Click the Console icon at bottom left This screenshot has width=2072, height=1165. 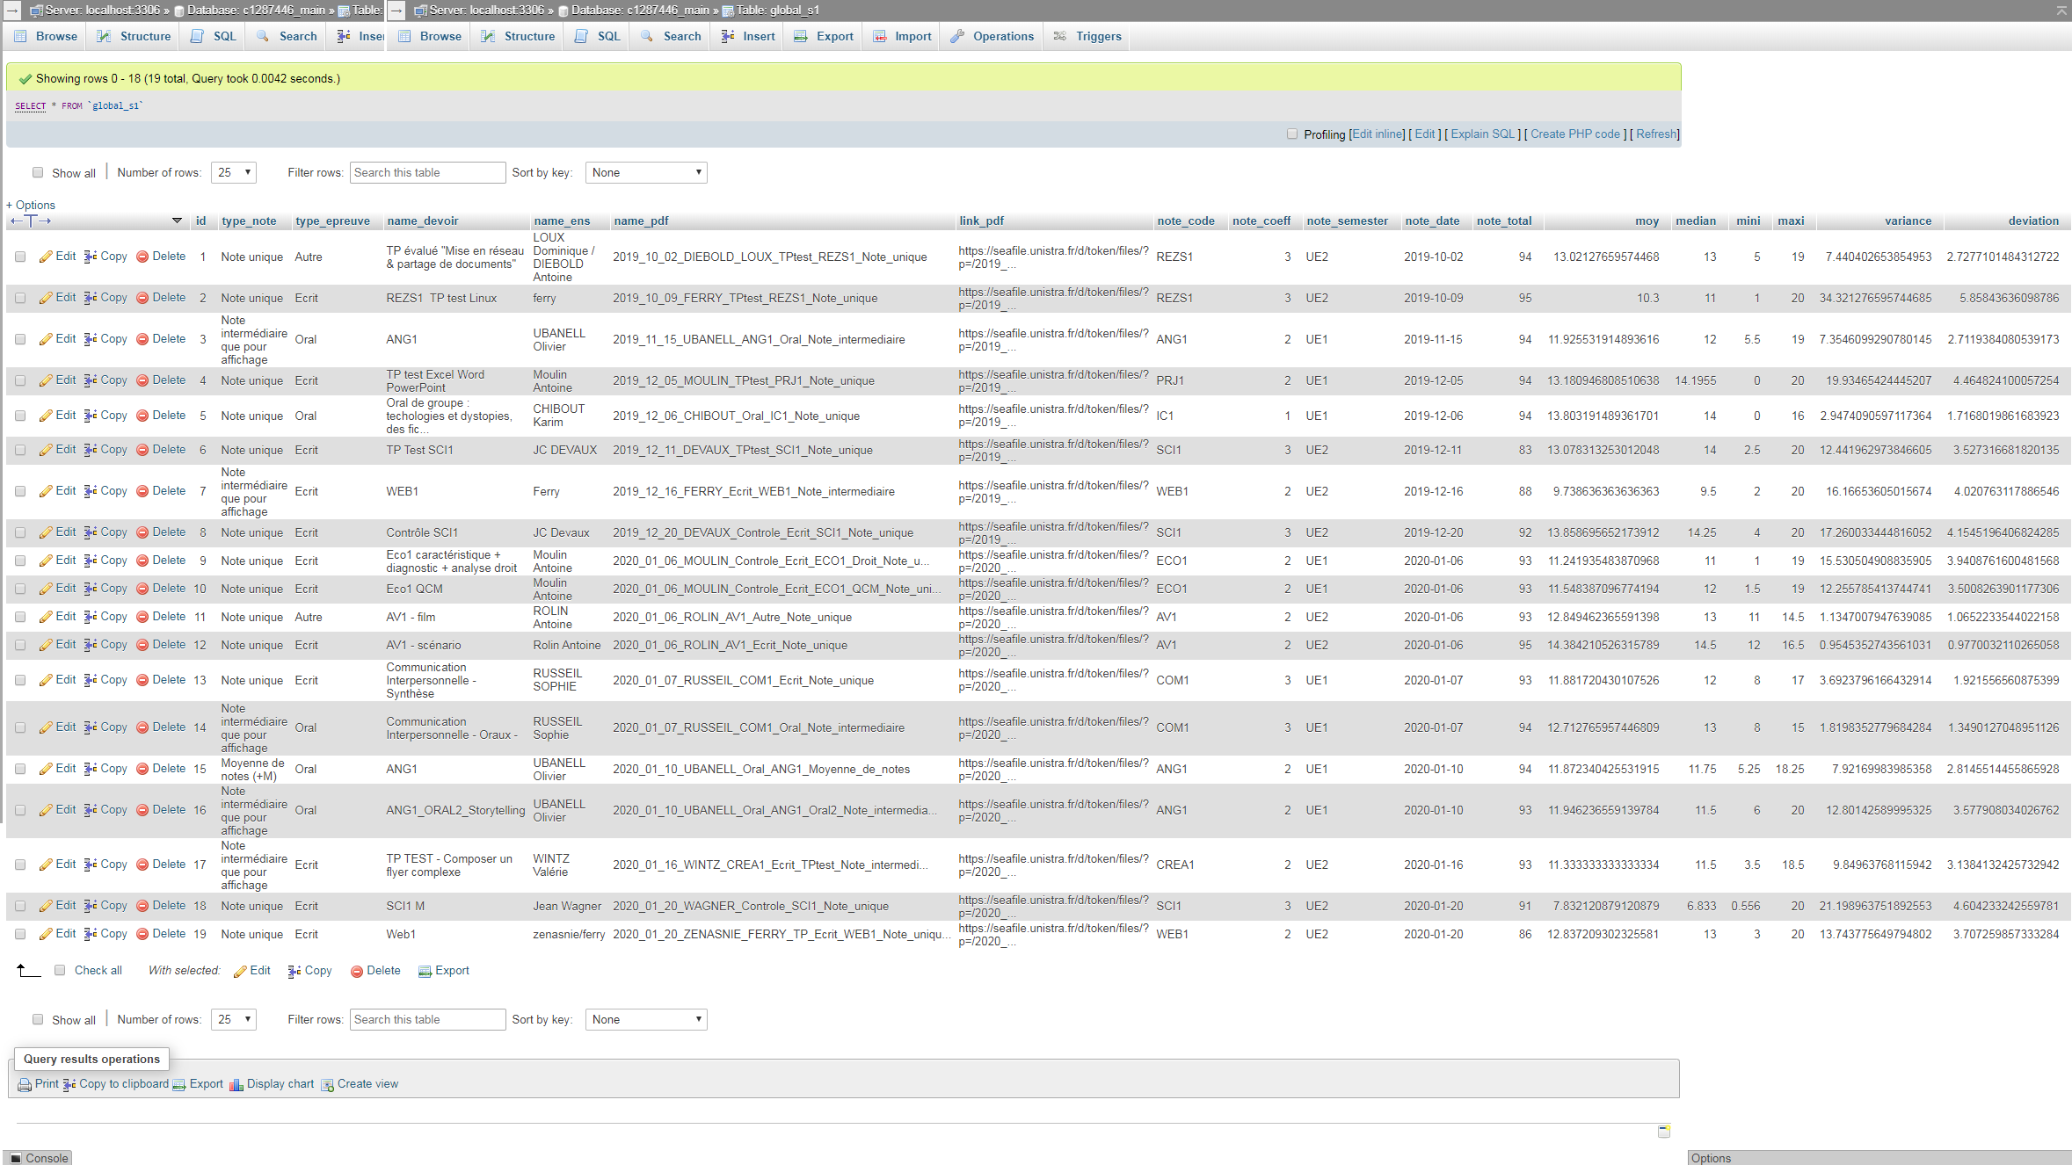[16, 1158]
